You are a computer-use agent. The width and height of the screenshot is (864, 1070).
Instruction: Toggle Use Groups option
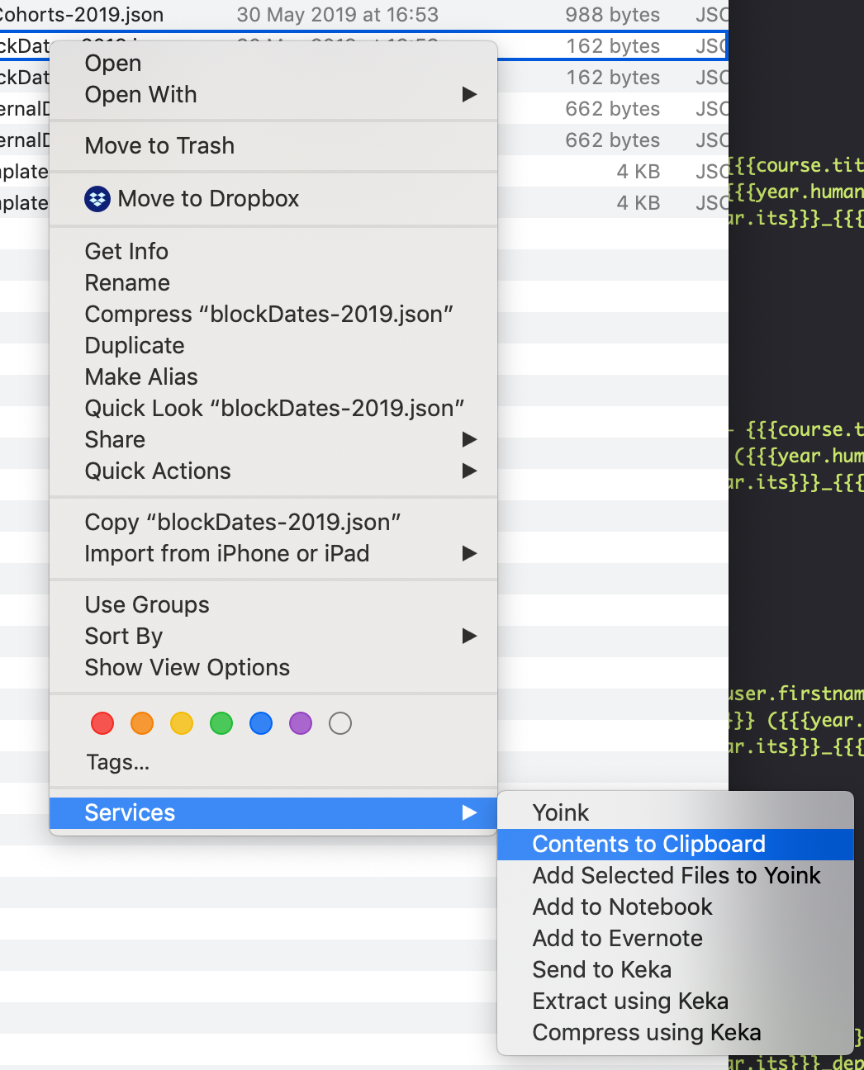click(273, 604)
